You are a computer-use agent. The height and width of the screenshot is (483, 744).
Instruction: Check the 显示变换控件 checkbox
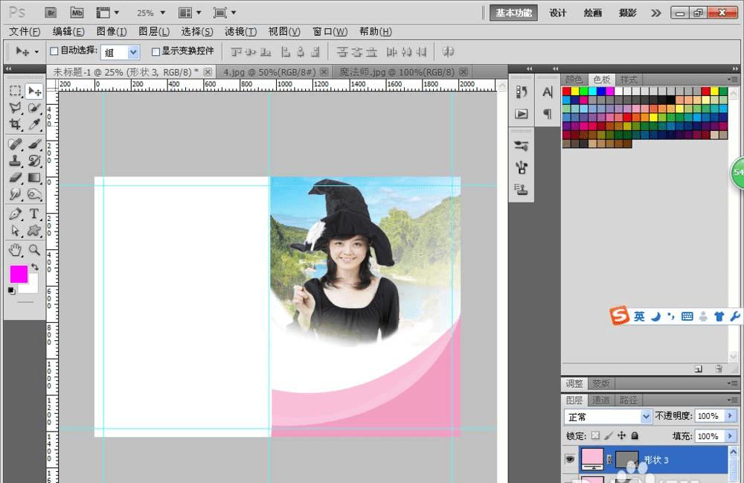(155, 51)
